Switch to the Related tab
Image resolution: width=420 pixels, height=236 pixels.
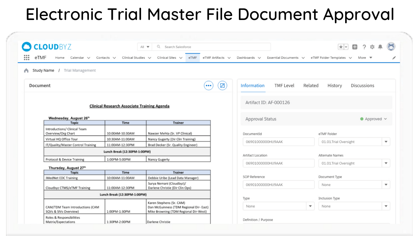[311, 86]
